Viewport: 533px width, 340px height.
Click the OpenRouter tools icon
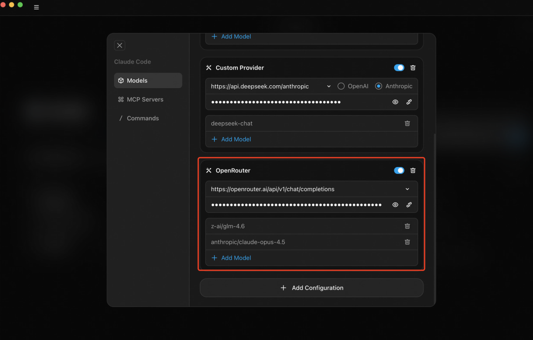point(209,170)
